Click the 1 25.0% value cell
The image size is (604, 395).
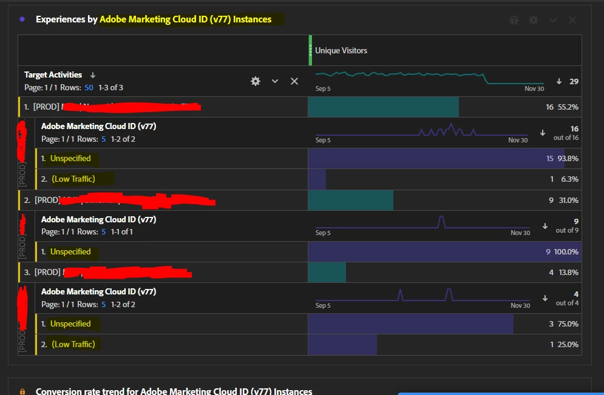[x=444, y=344]
